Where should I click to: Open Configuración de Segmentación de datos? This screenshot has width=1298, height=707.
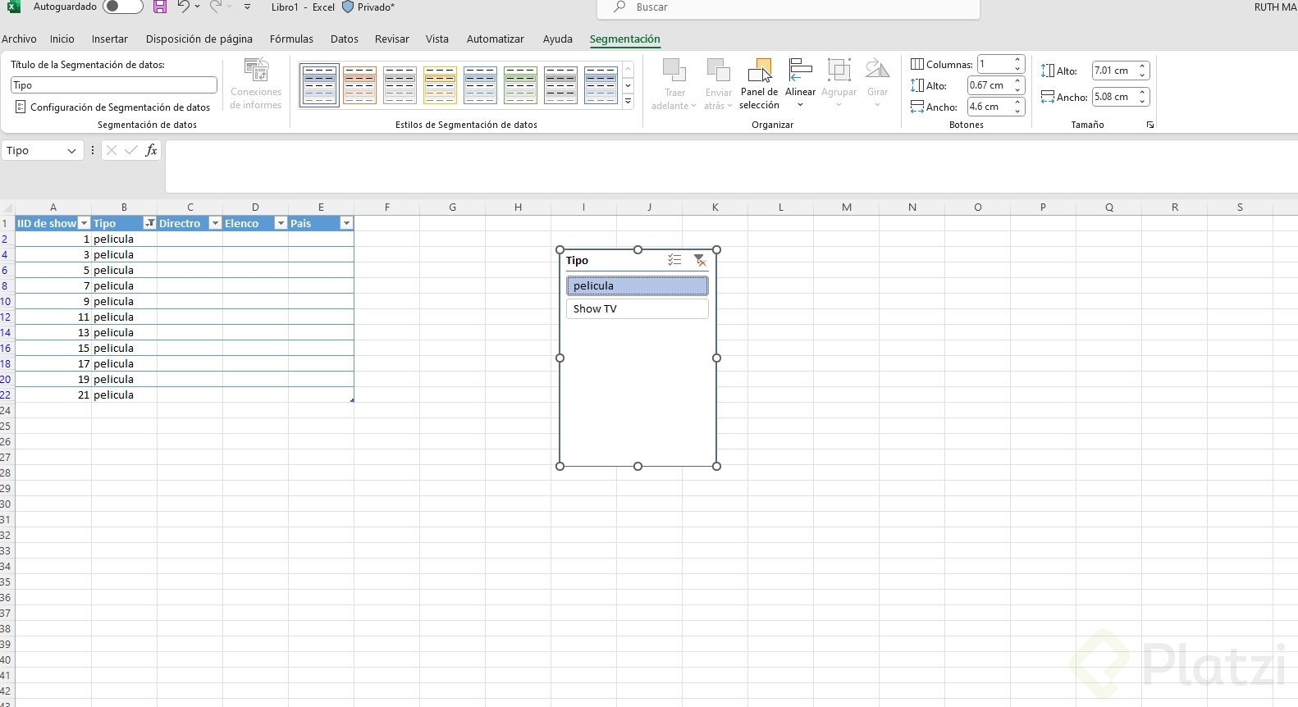point(112,107)
